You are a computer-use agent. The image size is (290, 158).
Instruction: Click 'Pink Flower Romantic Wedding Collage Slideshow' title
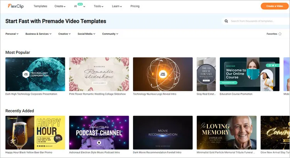click(98, 94)
